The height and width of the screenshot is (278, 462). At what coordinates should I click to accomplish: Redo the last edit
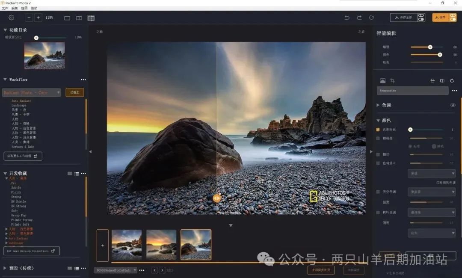tap(359, 18)
